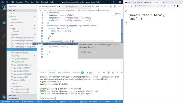Split the terminal panel
This screenshot has width=183, height=103.
pos(109,73)
